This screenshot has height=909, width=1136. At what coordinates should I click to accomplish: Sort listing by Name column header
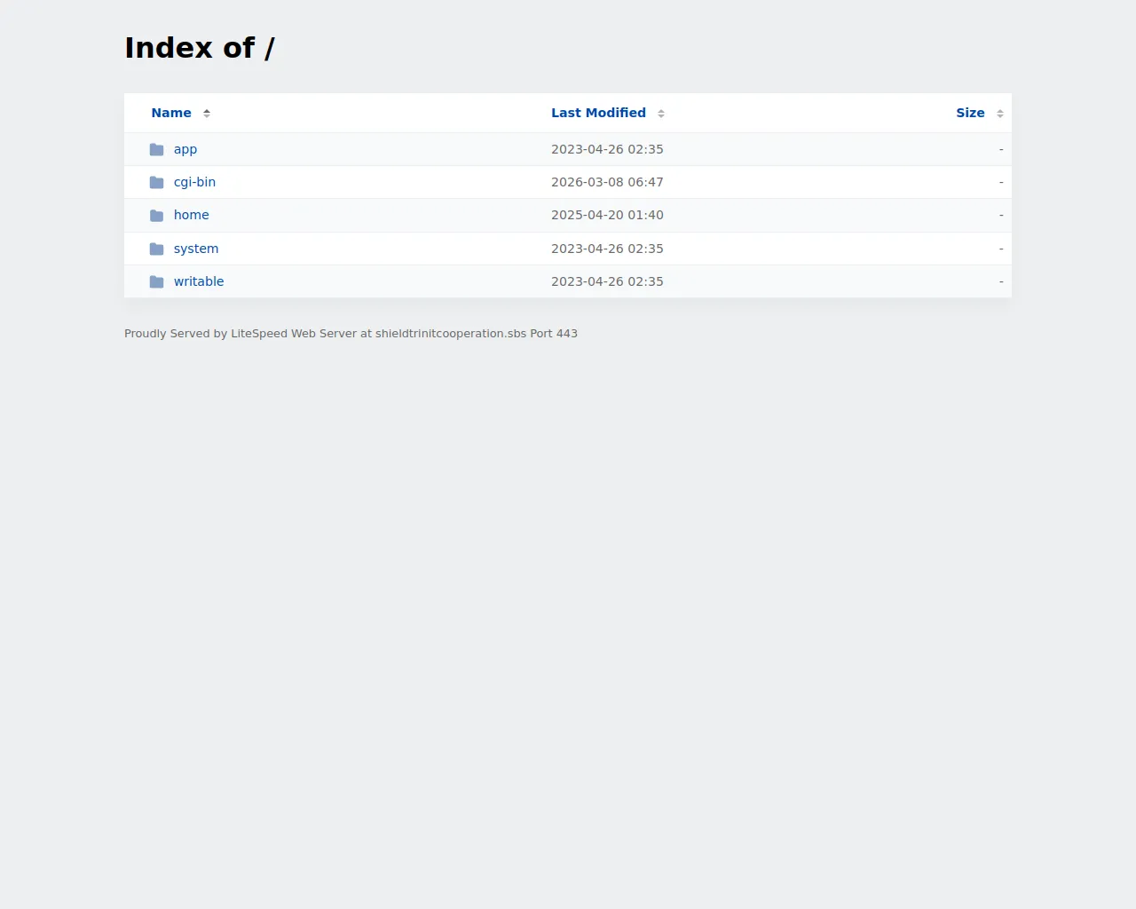[171, 113]
